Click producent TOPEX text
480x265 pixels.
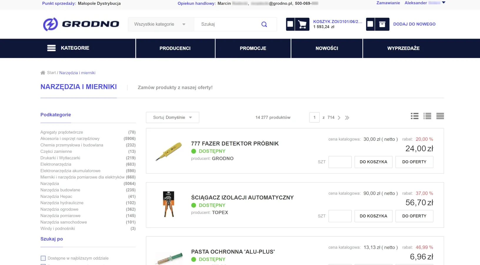pyautogui.click(x=220, y=213)
